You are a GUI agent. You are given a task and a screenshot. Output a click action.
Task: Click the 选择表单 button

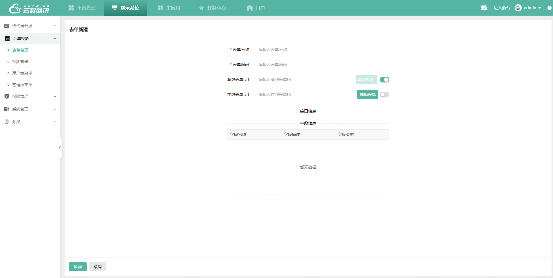pyautogui.click(x=367, y=94)
